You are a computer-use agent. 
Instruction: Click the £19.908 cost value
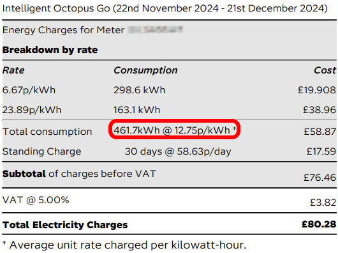coord(317,90)
